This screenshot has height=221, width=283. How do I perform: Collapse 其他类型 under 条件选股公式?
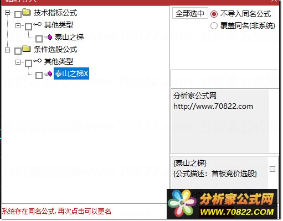[18, 62]
